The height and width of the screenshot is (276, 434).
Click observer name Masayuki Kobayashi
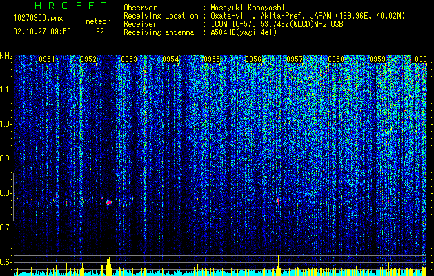248,8
